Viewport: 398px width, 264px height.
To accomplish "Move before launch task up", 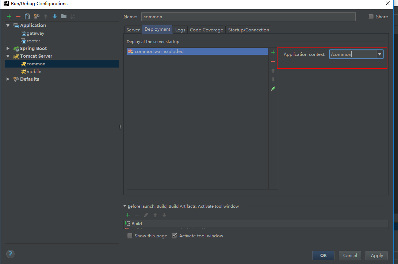I will [x=155, y=215].
